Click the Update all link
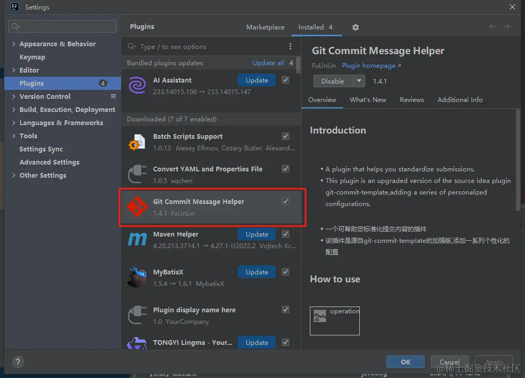This screenshot has height=378, width=525. pyautogui.click(x=268, y=63)
